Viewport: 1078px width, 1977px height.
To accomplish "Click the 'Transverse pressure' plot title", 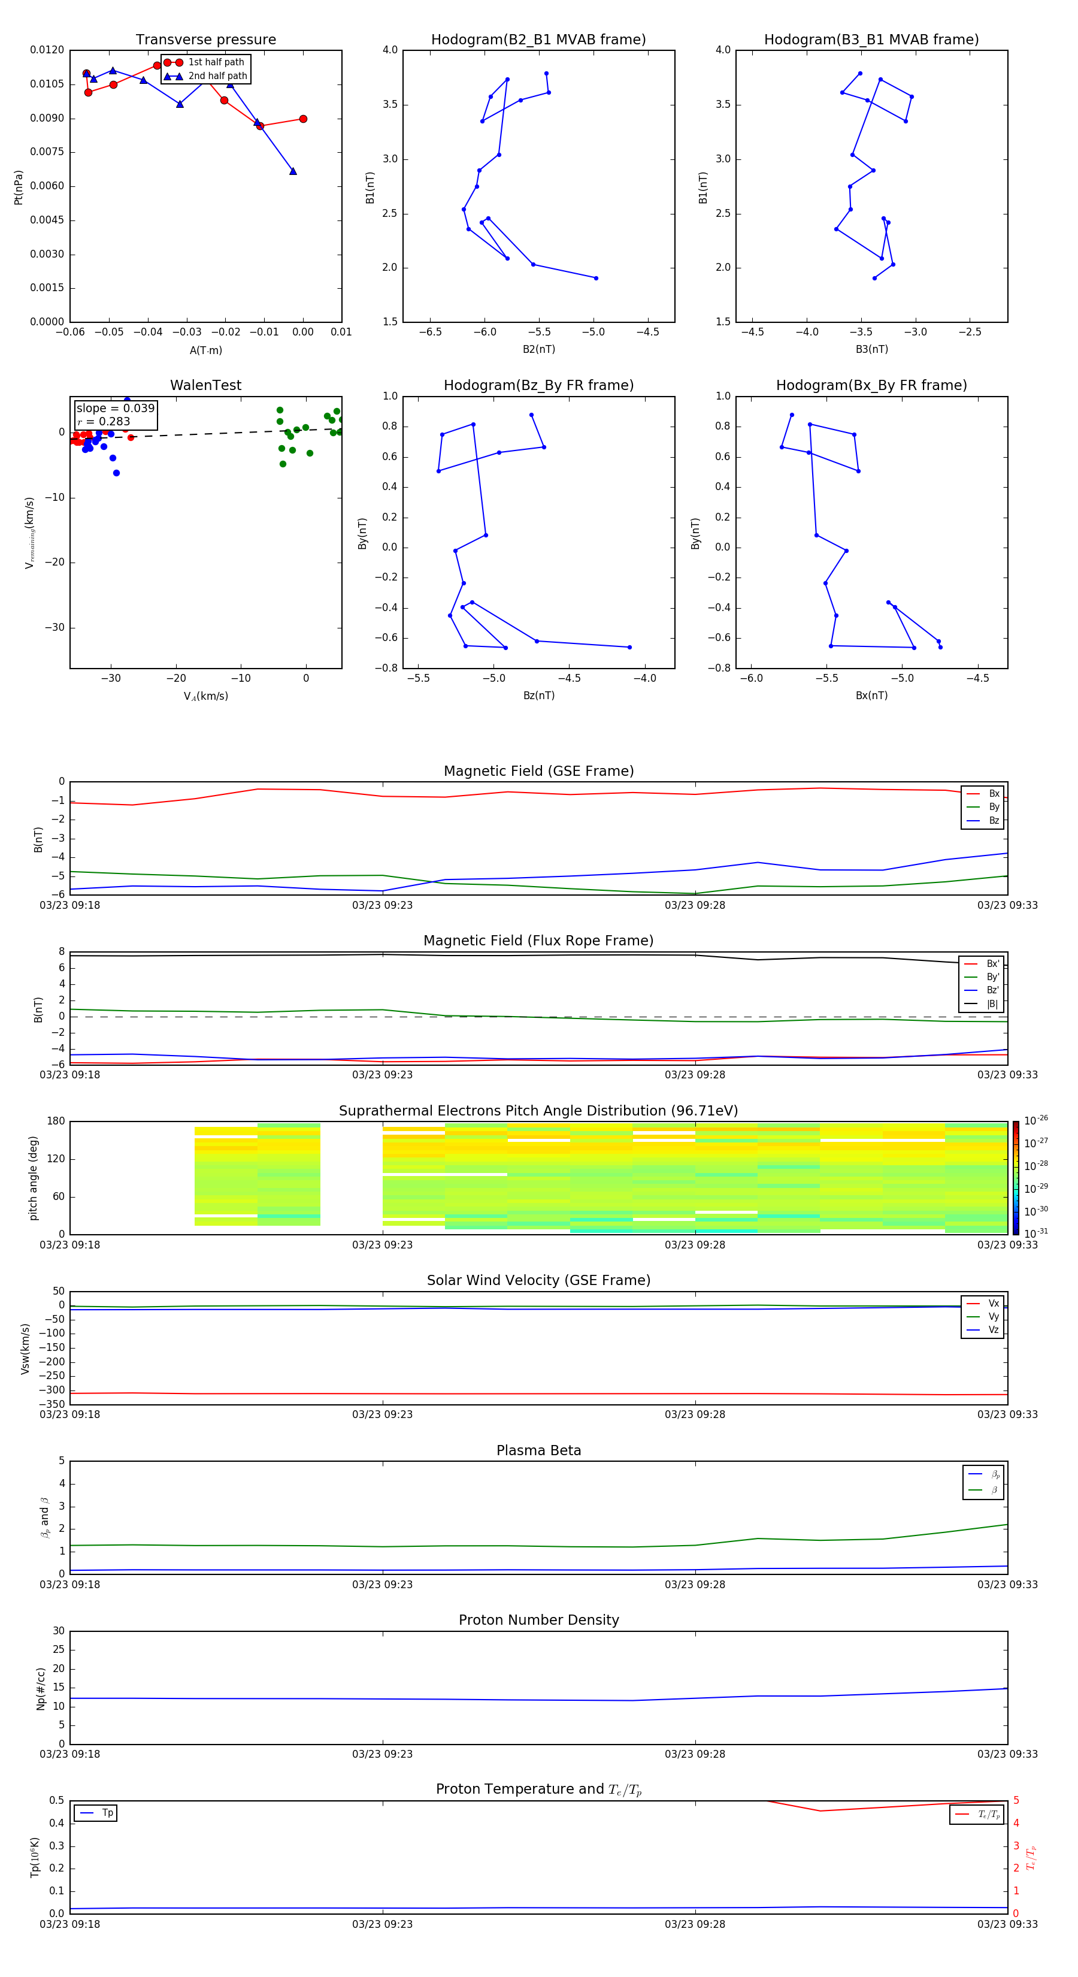I will pyautogui.click(x=205, y=40).
